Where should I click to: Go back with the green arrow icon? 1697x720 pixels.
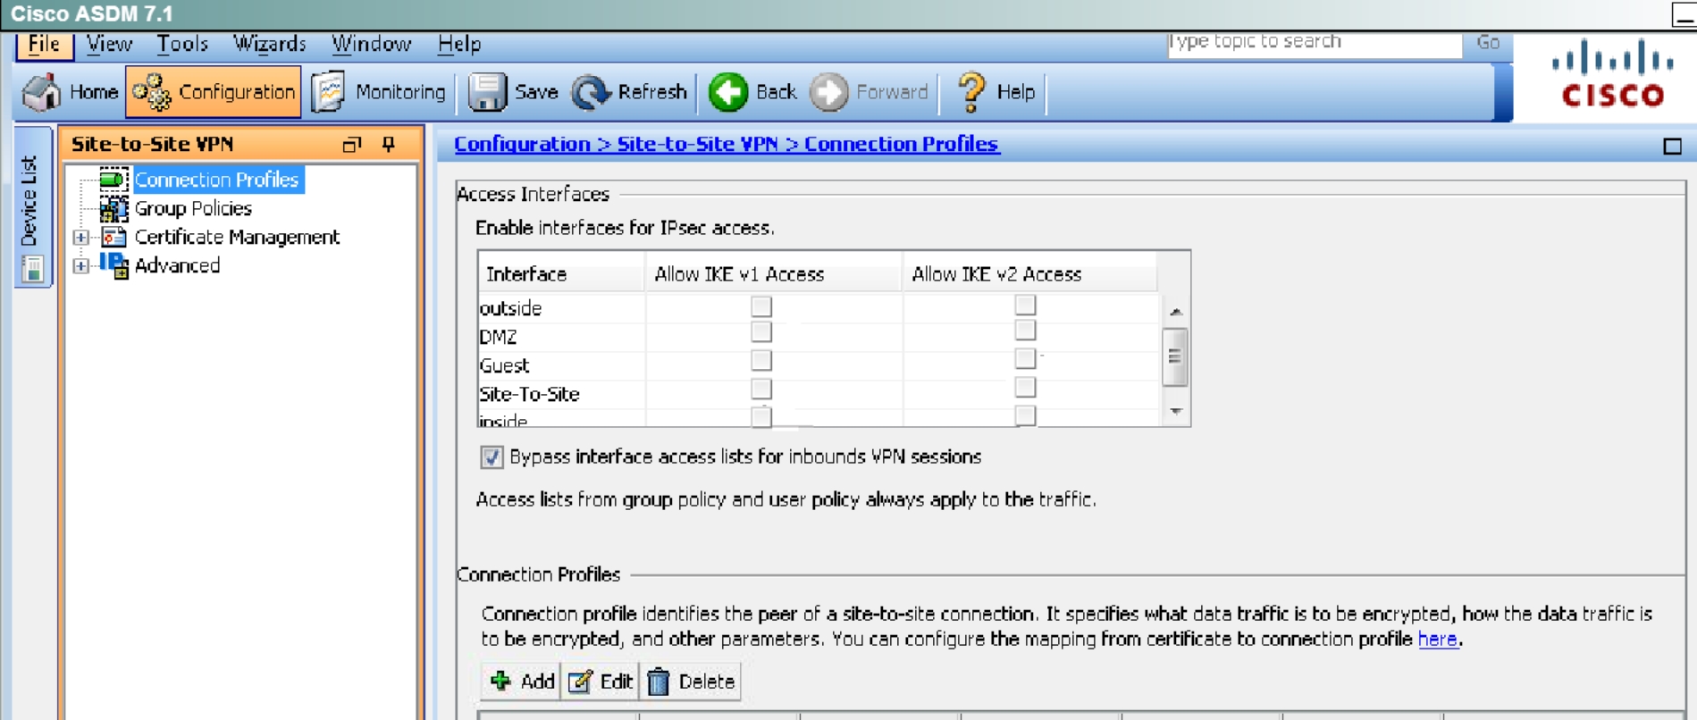pos(728,92)
